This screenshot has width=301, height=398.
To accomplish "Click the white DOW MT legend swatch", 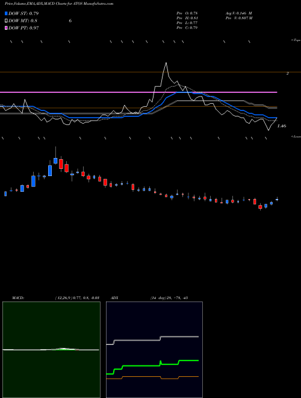I will 6,21.
